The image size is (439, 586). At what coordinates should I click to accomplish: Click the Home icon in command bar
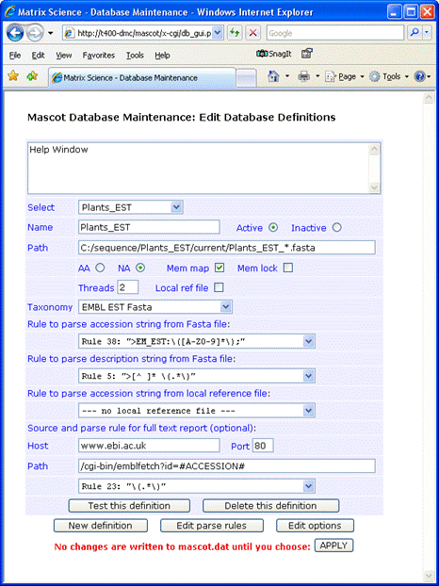click(274, 76)
